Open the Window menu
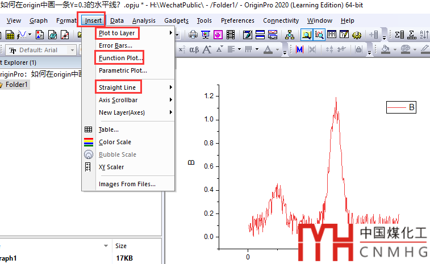Viewport: 430px width, 264px height. (320, 20)
